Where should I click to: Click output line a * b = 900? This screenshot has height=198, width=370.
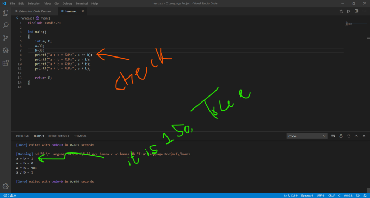click(26, 168)
